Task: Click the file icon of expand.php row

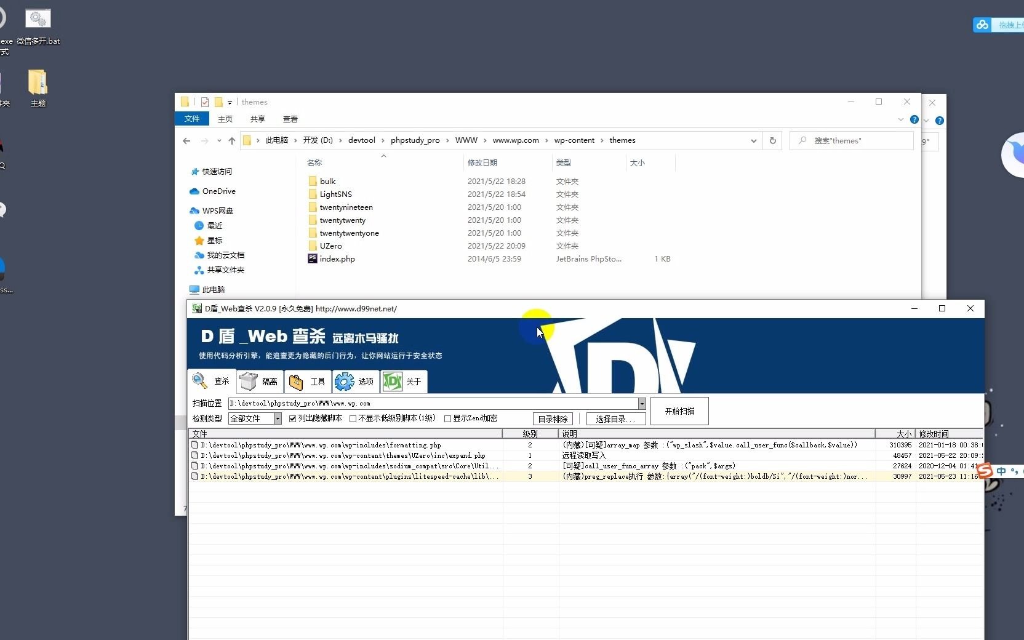Action: point(194,455)
